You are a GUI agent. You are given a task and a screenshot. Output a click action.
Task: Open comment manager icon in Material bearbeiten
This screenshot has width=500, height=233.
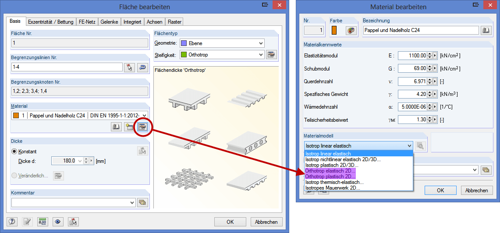coord(486,170)
